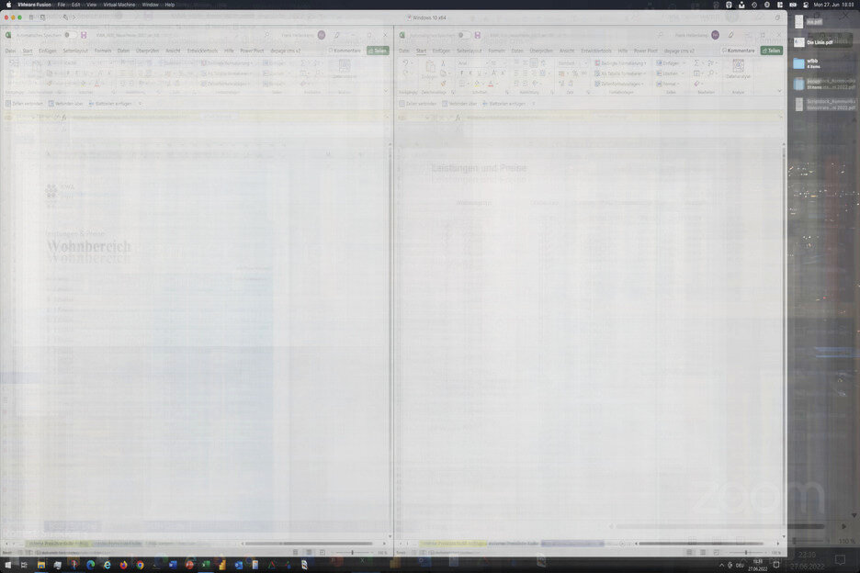The image size is (860, 573).
Task: Click user avatar in Leistungen und Preise window
Action: click(715, 35)
